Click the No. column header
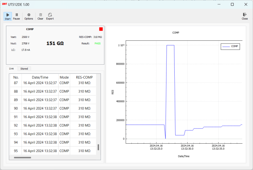 16,77
